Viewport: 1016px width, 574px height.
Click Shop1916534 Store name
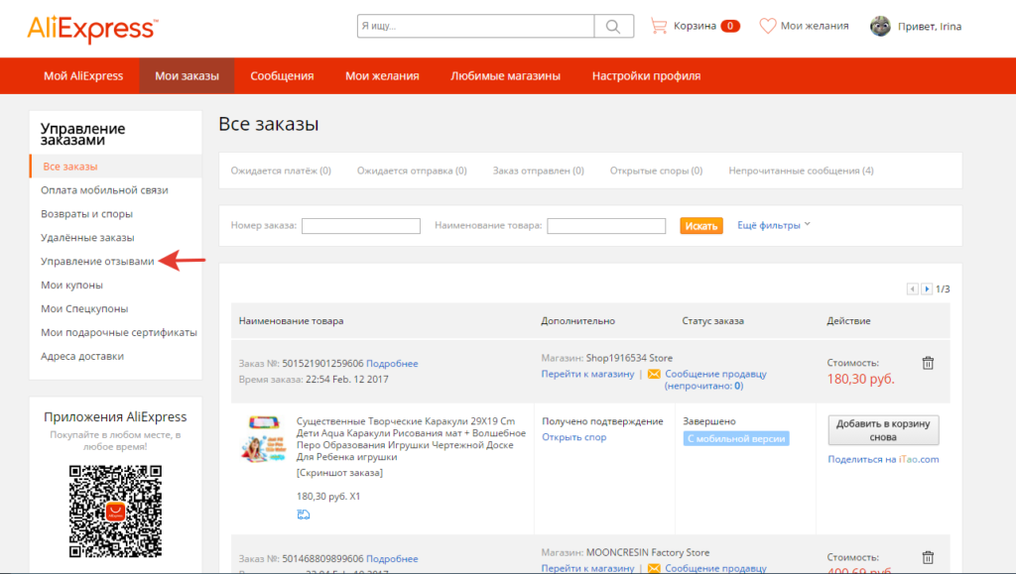pyautogui.click(x=629, y=359)
